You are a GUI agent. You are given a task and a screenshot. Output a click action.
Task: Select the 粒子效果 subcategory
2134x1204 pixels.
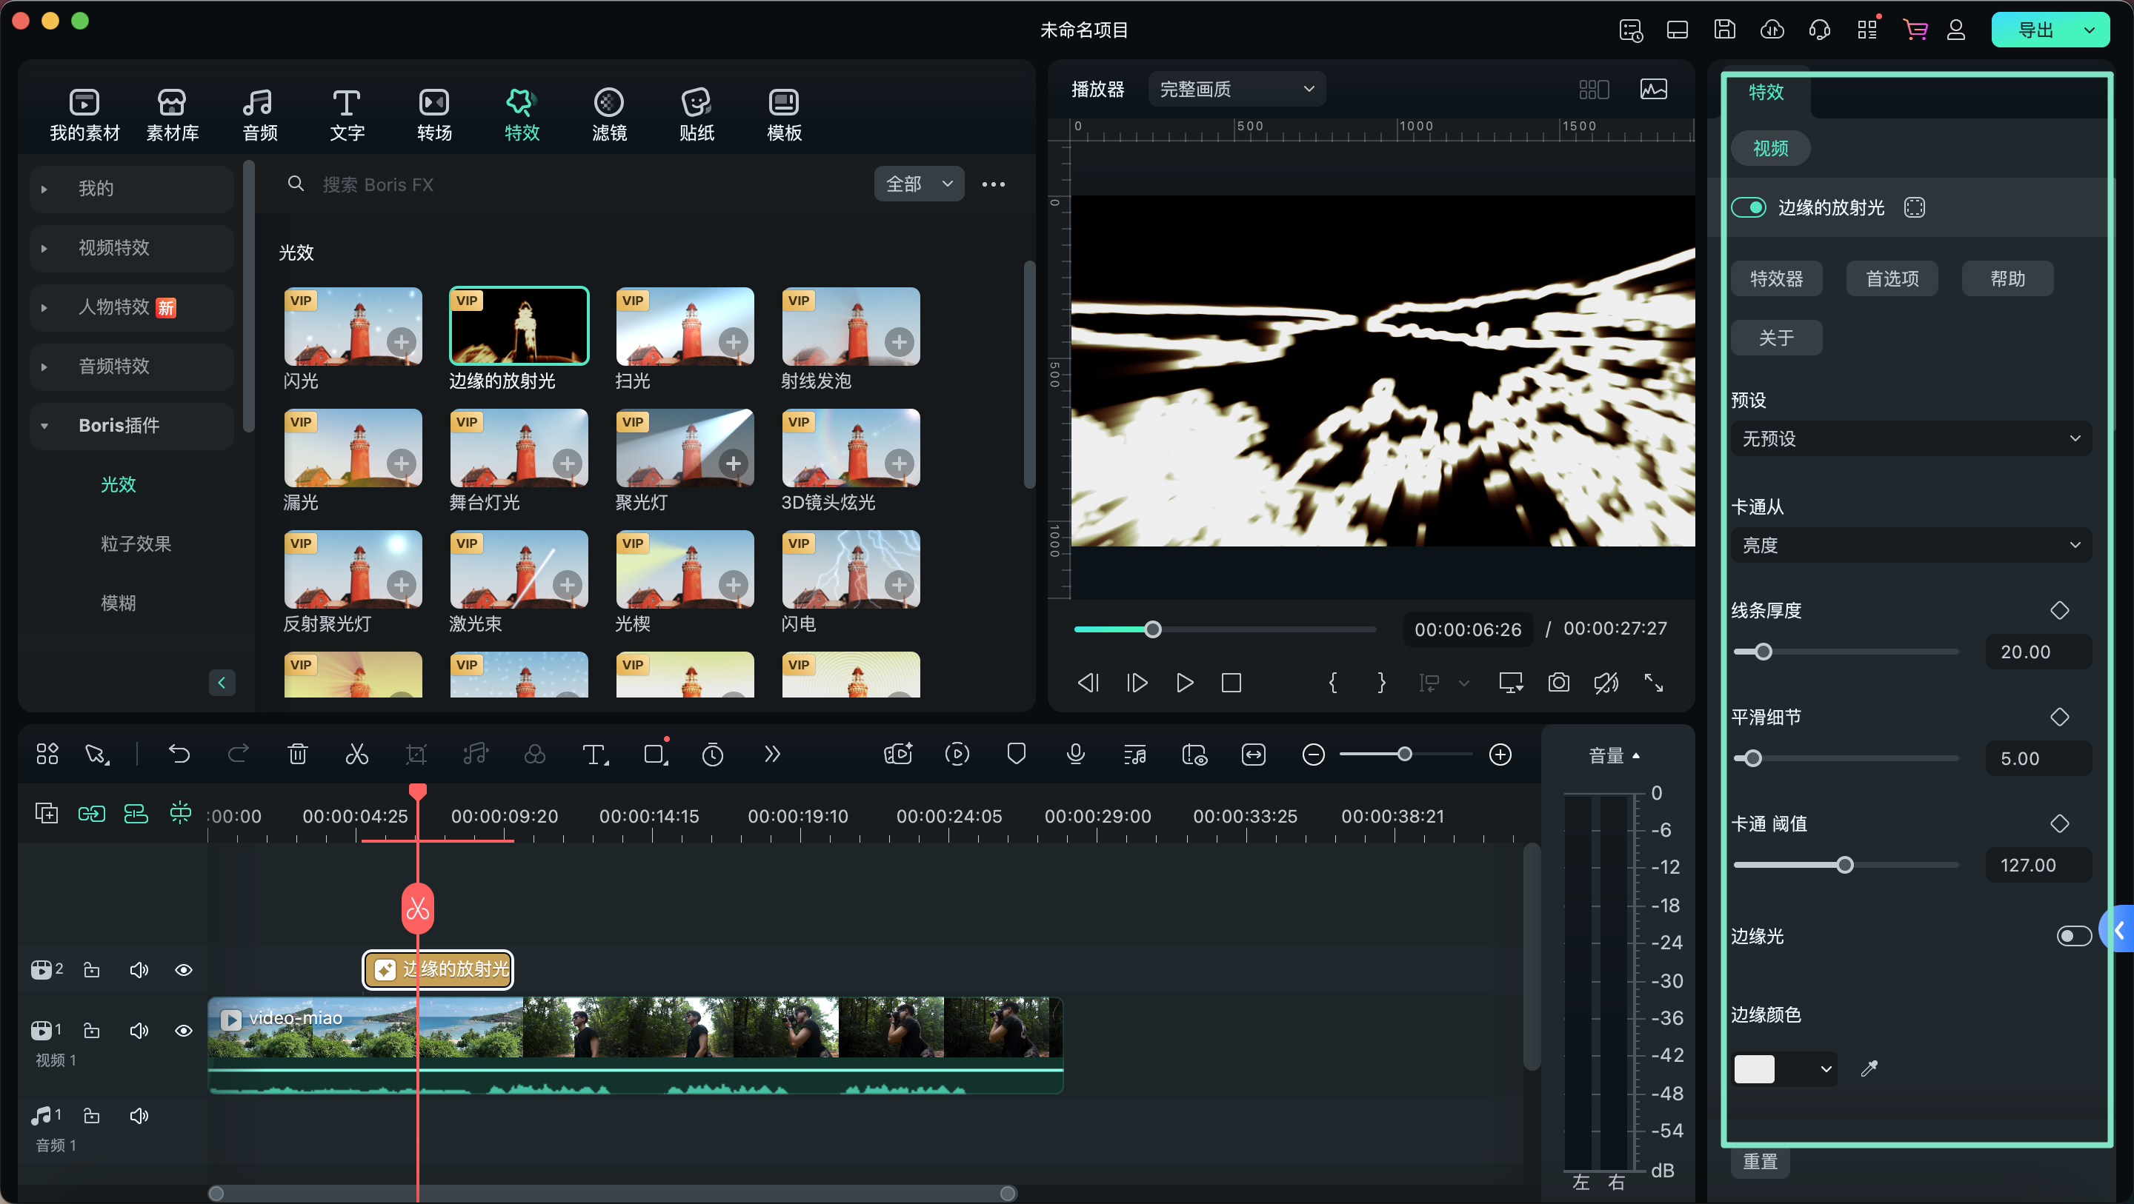(x=136, y=544)
